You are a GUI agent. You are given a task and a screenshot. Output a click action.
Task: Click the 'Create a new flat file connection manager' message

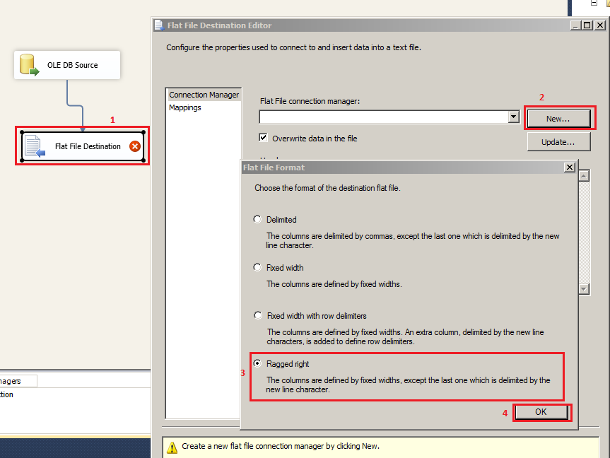click(281, 446)
